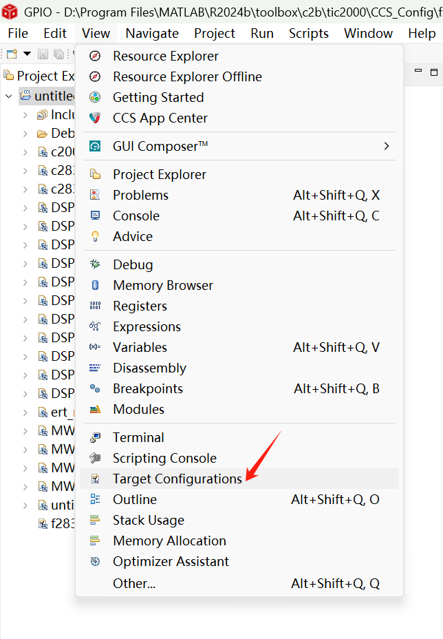This screenshot has width=443, height=639.
Task: Close the open View menu
Action: [96, 33]
